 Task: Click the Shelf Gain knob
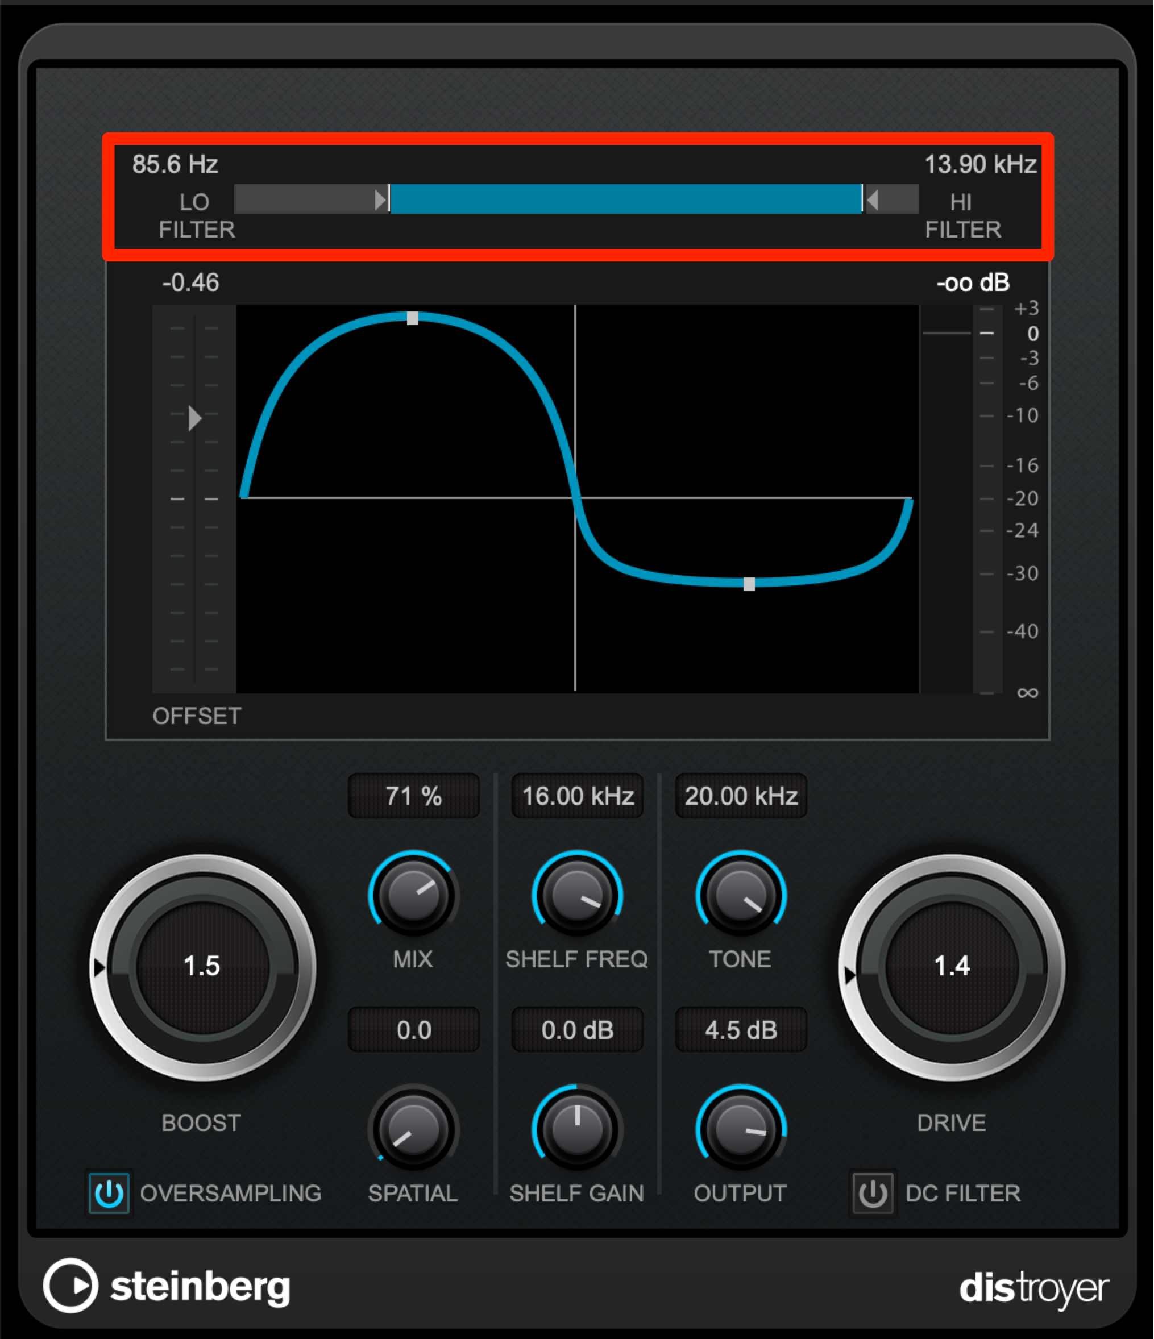pyautogui.click(x=578, y=1129)
